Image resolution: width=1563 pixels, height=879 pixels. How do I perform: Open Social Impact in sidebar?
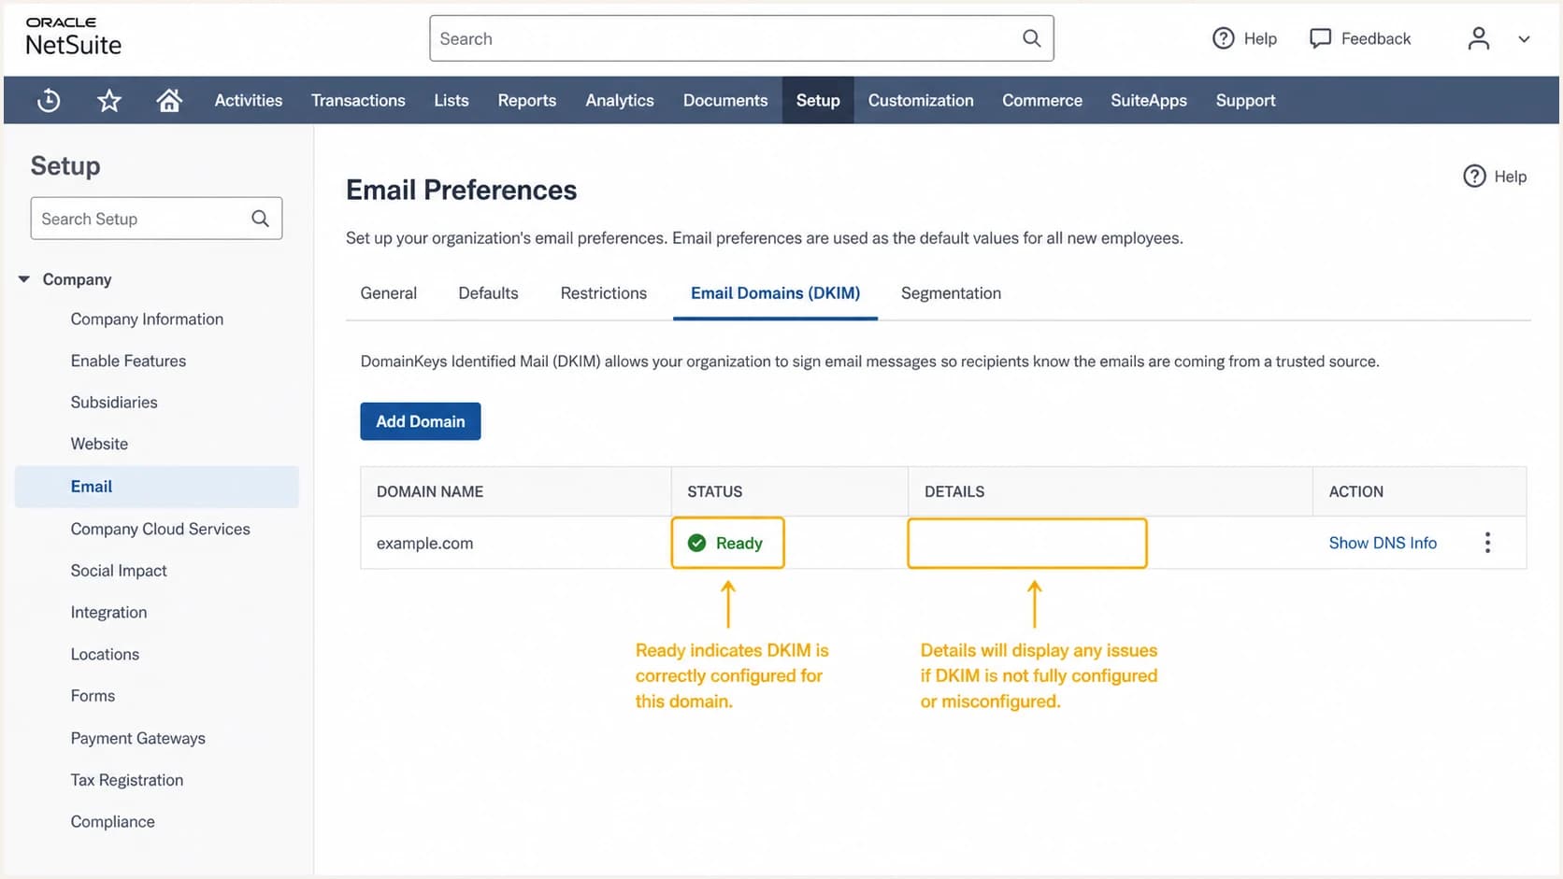pyautogui.click(x=119, y=571)
